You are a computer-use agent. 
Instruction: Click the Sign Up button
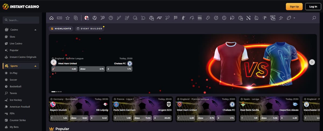pyautogui.click(x=294, y=6)
